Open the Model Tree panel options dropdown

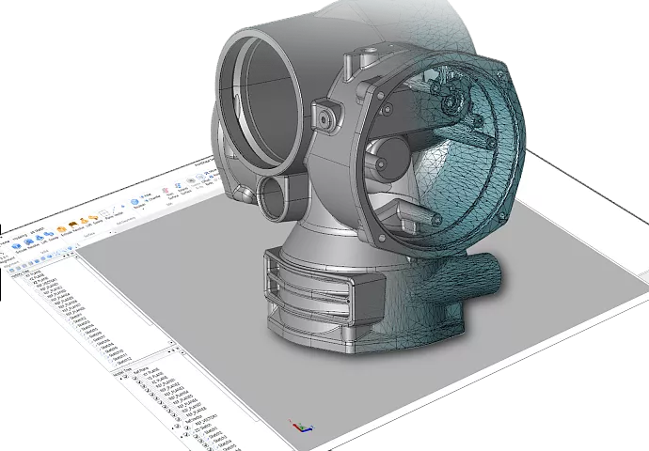coord(169,351)
